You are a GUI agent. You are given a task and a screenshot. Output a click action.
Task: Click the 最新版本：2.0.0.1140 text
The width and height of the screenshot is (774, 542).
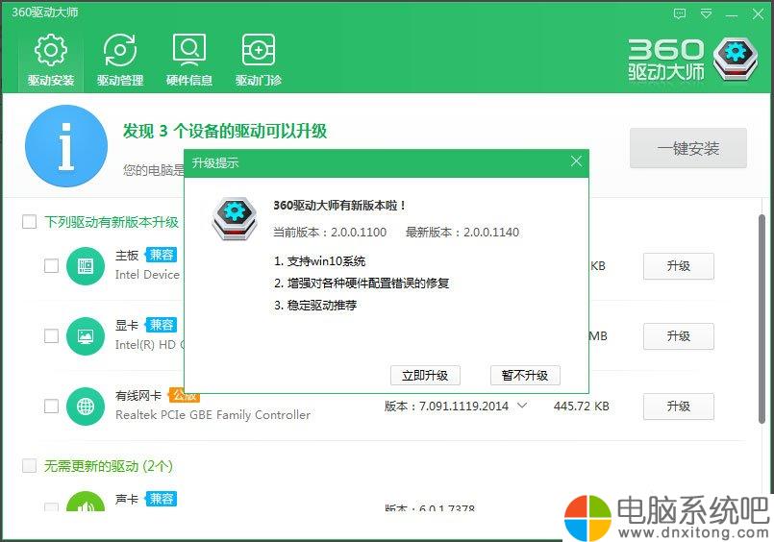pos(462,232)
